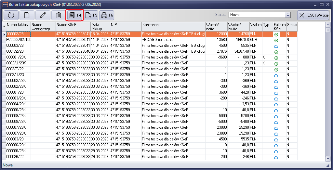Select invoice row 0001/Z/23
Screen dimensions: 333x170
[x=18, y=51]
